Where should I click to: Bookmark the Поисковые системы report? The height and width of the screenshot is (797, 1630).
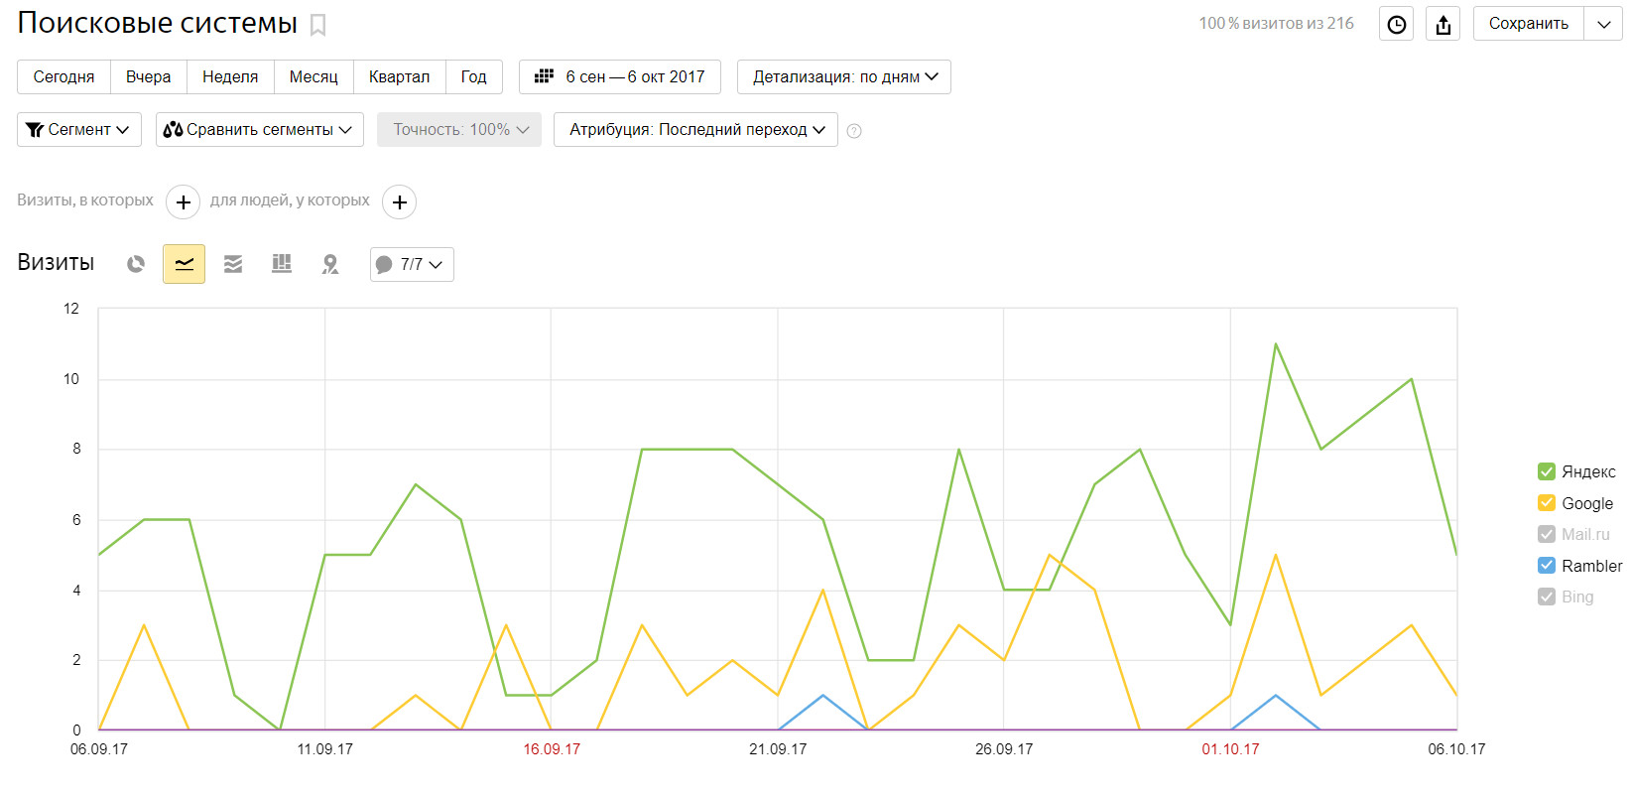coord(317,25)
